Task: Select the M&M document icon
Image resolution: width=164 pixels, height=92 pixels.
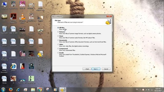Action: click(31, 42)
